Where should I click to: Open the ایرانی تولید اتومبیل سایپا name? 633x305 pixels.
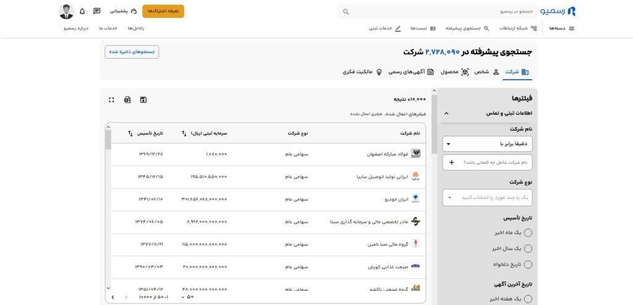tap(382, 177)
